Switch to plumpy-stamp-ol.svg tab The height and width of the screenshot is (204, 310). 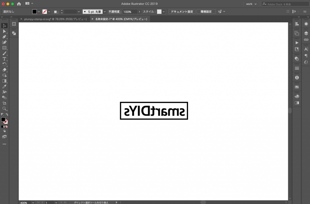[55, 19]
